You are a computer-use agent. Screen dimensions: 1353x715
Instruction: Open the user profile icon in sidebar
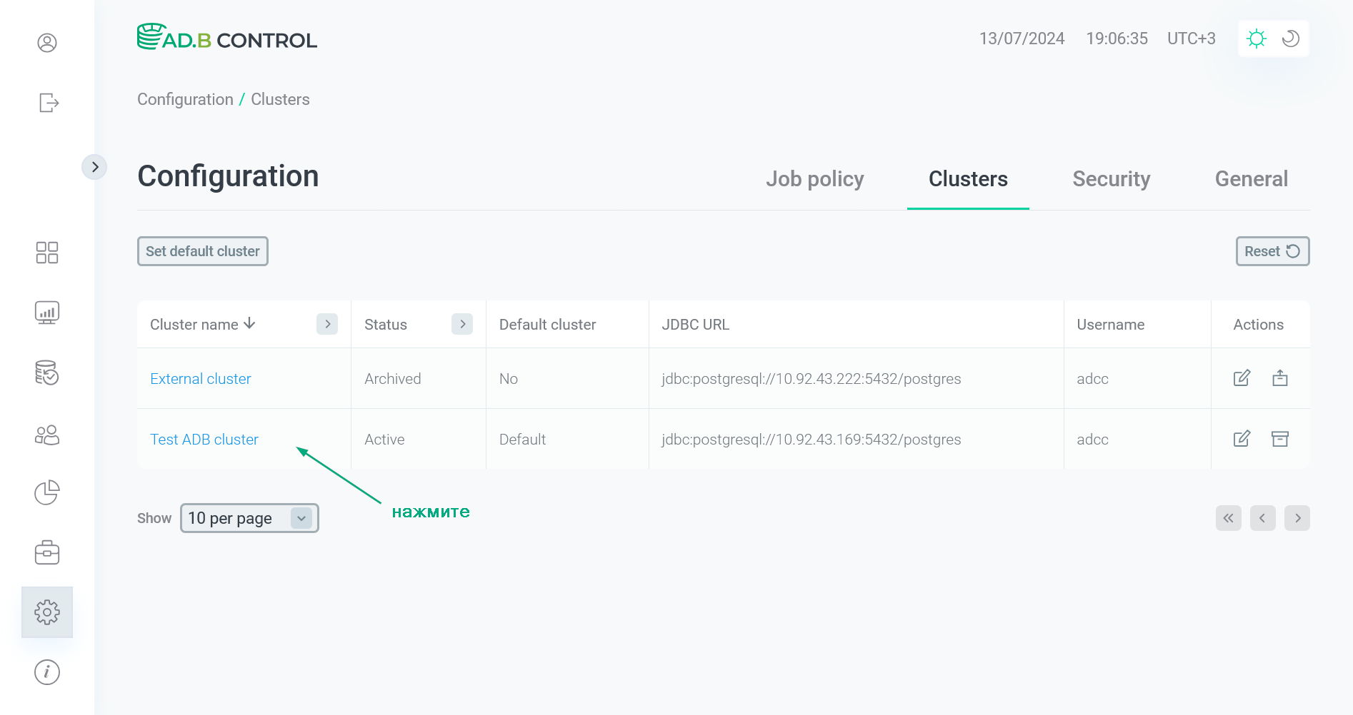[x=47, y=43]
